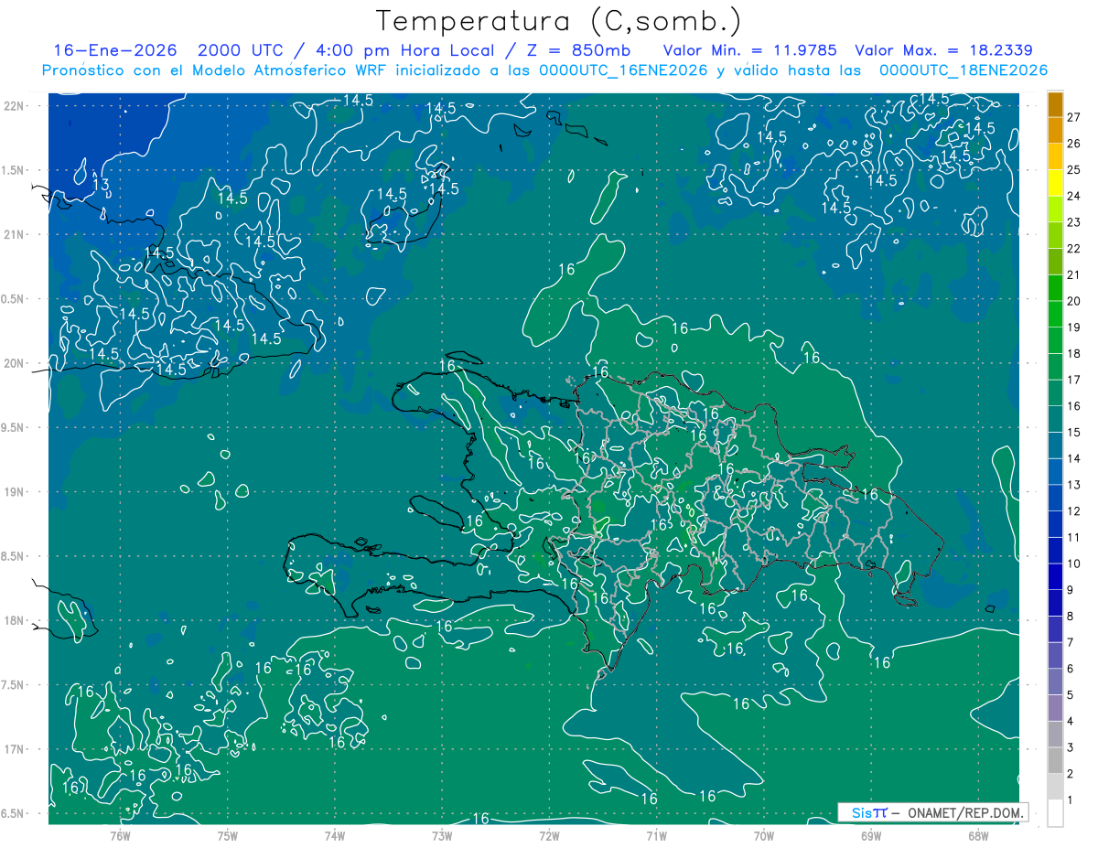Click the title "Temperatura (C,somb.)"
1098x848 pixels.
point(558,21)
